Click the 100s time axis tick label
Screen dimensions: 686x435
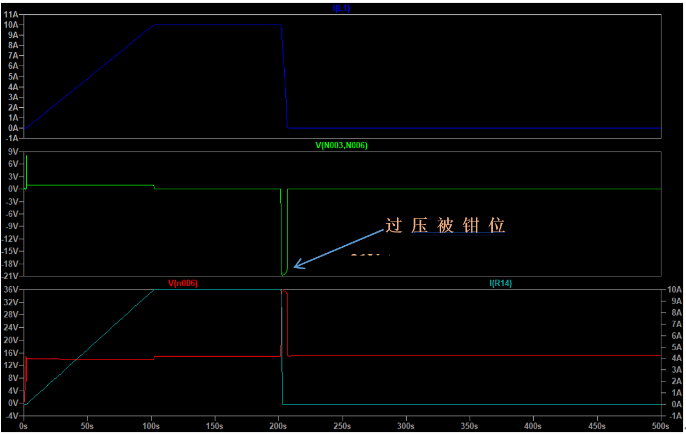pyautogui.click(x=151, y=426)
